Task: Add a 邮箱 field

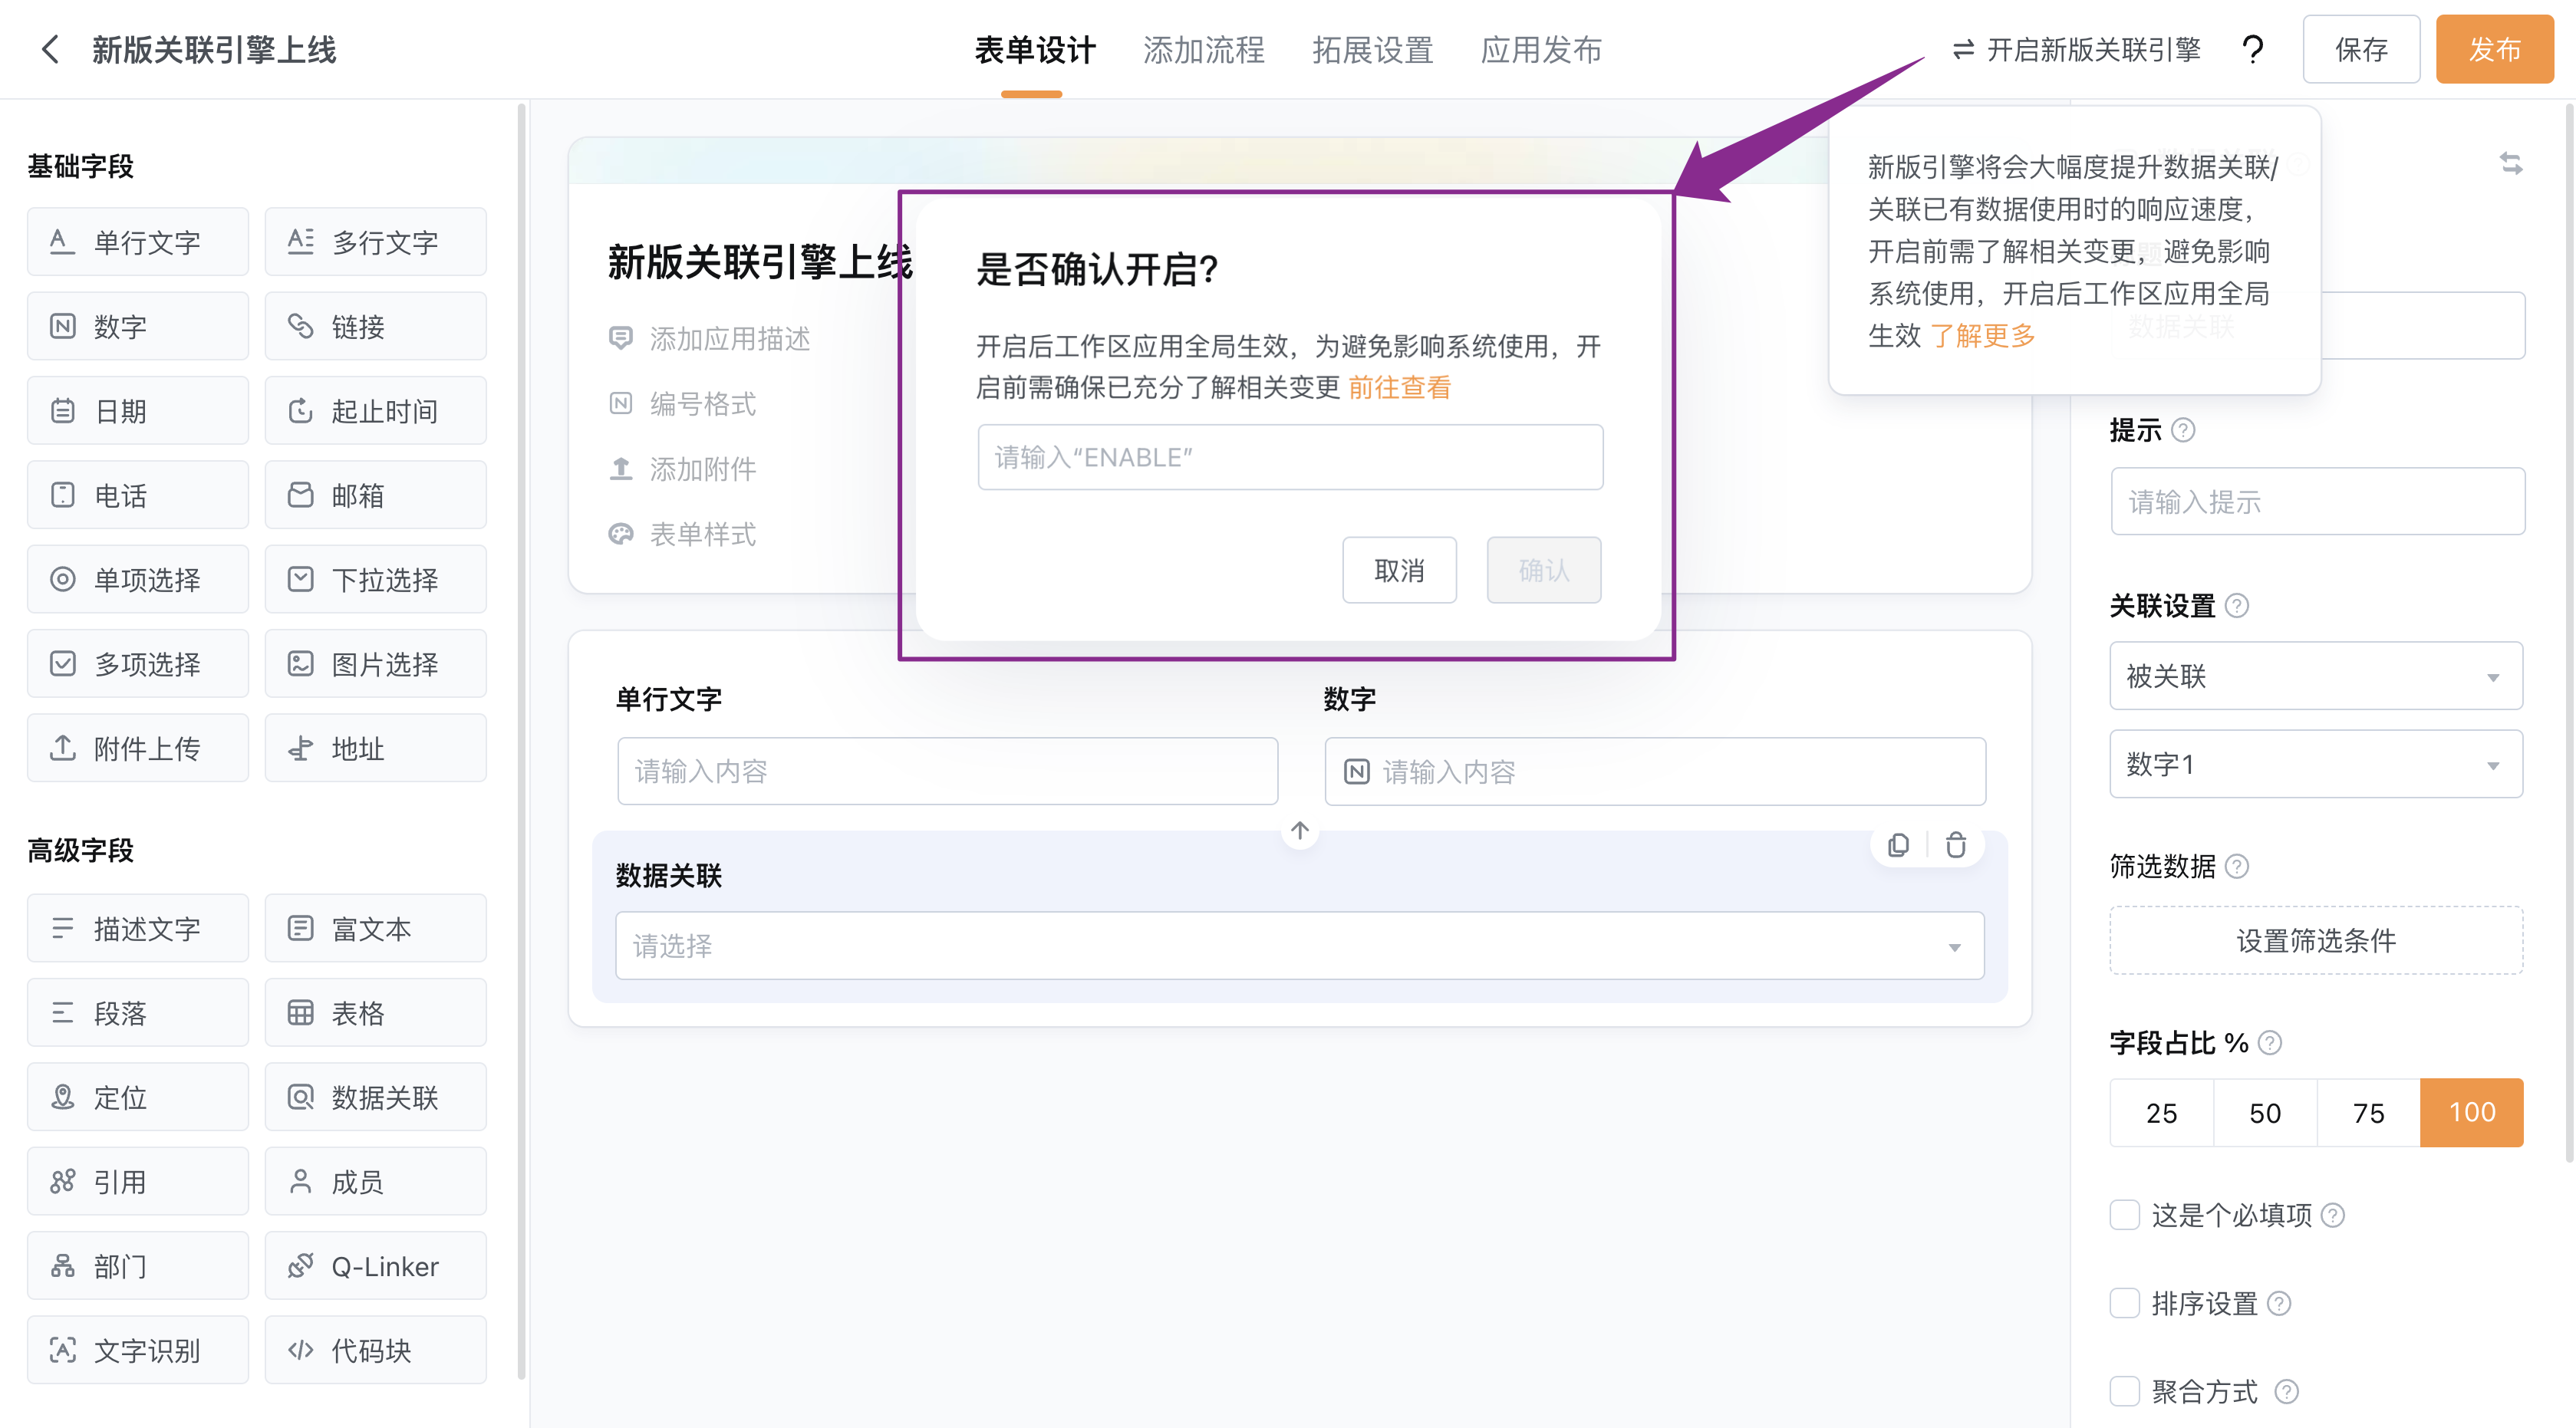Action: [x=375, y=495]
